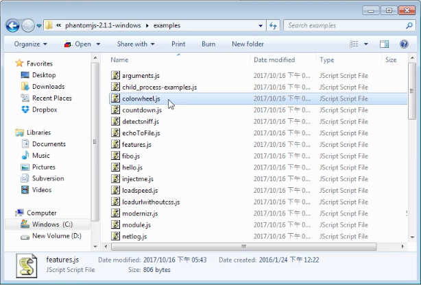Image resolution: width=421 pixels, height=285 pixels.
Task: Open the recent pages dropdown arrow
Action: (x=39, y=26)
